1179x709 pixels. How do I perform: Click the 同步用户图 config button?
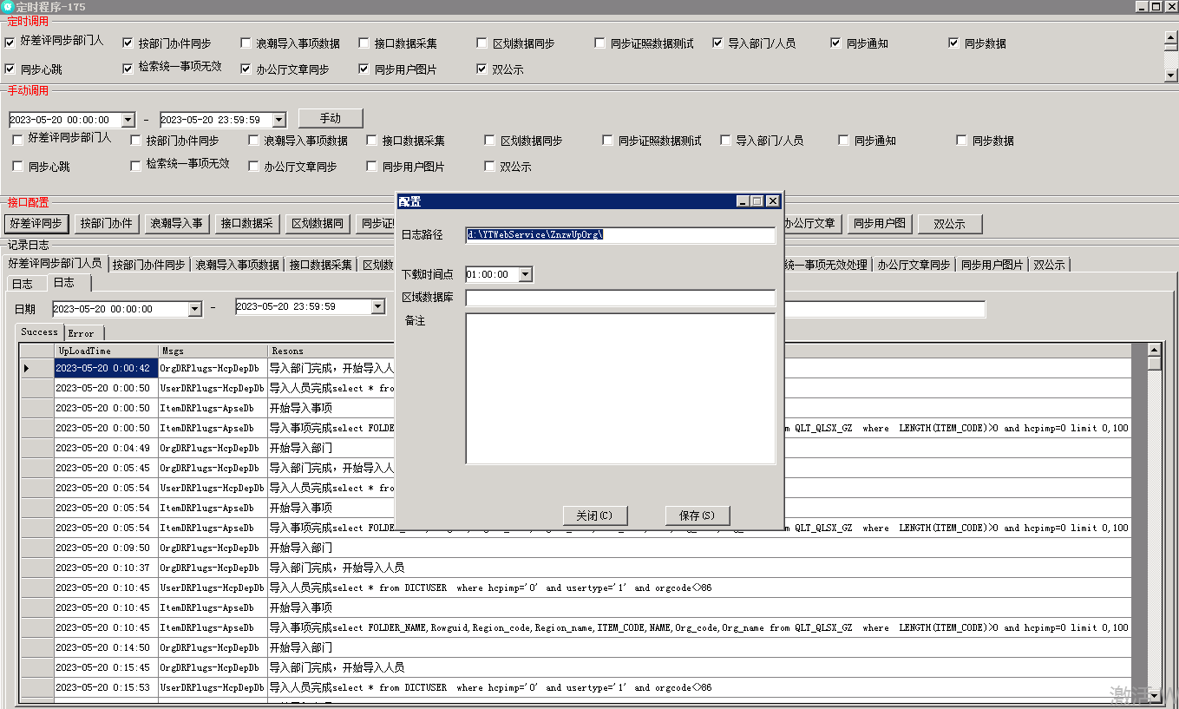click(880, 224)
